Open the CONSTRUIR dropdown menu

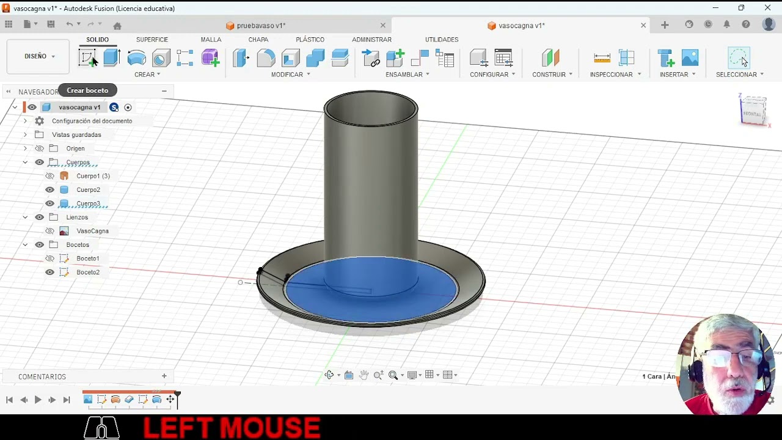(x=552, y=75)
